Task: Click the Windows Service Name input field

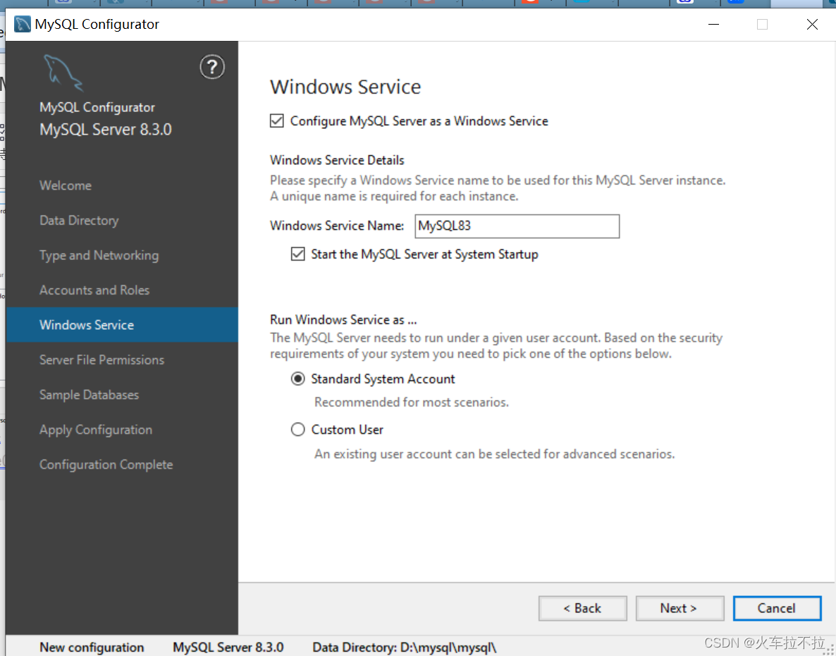Action: point(517,226)
